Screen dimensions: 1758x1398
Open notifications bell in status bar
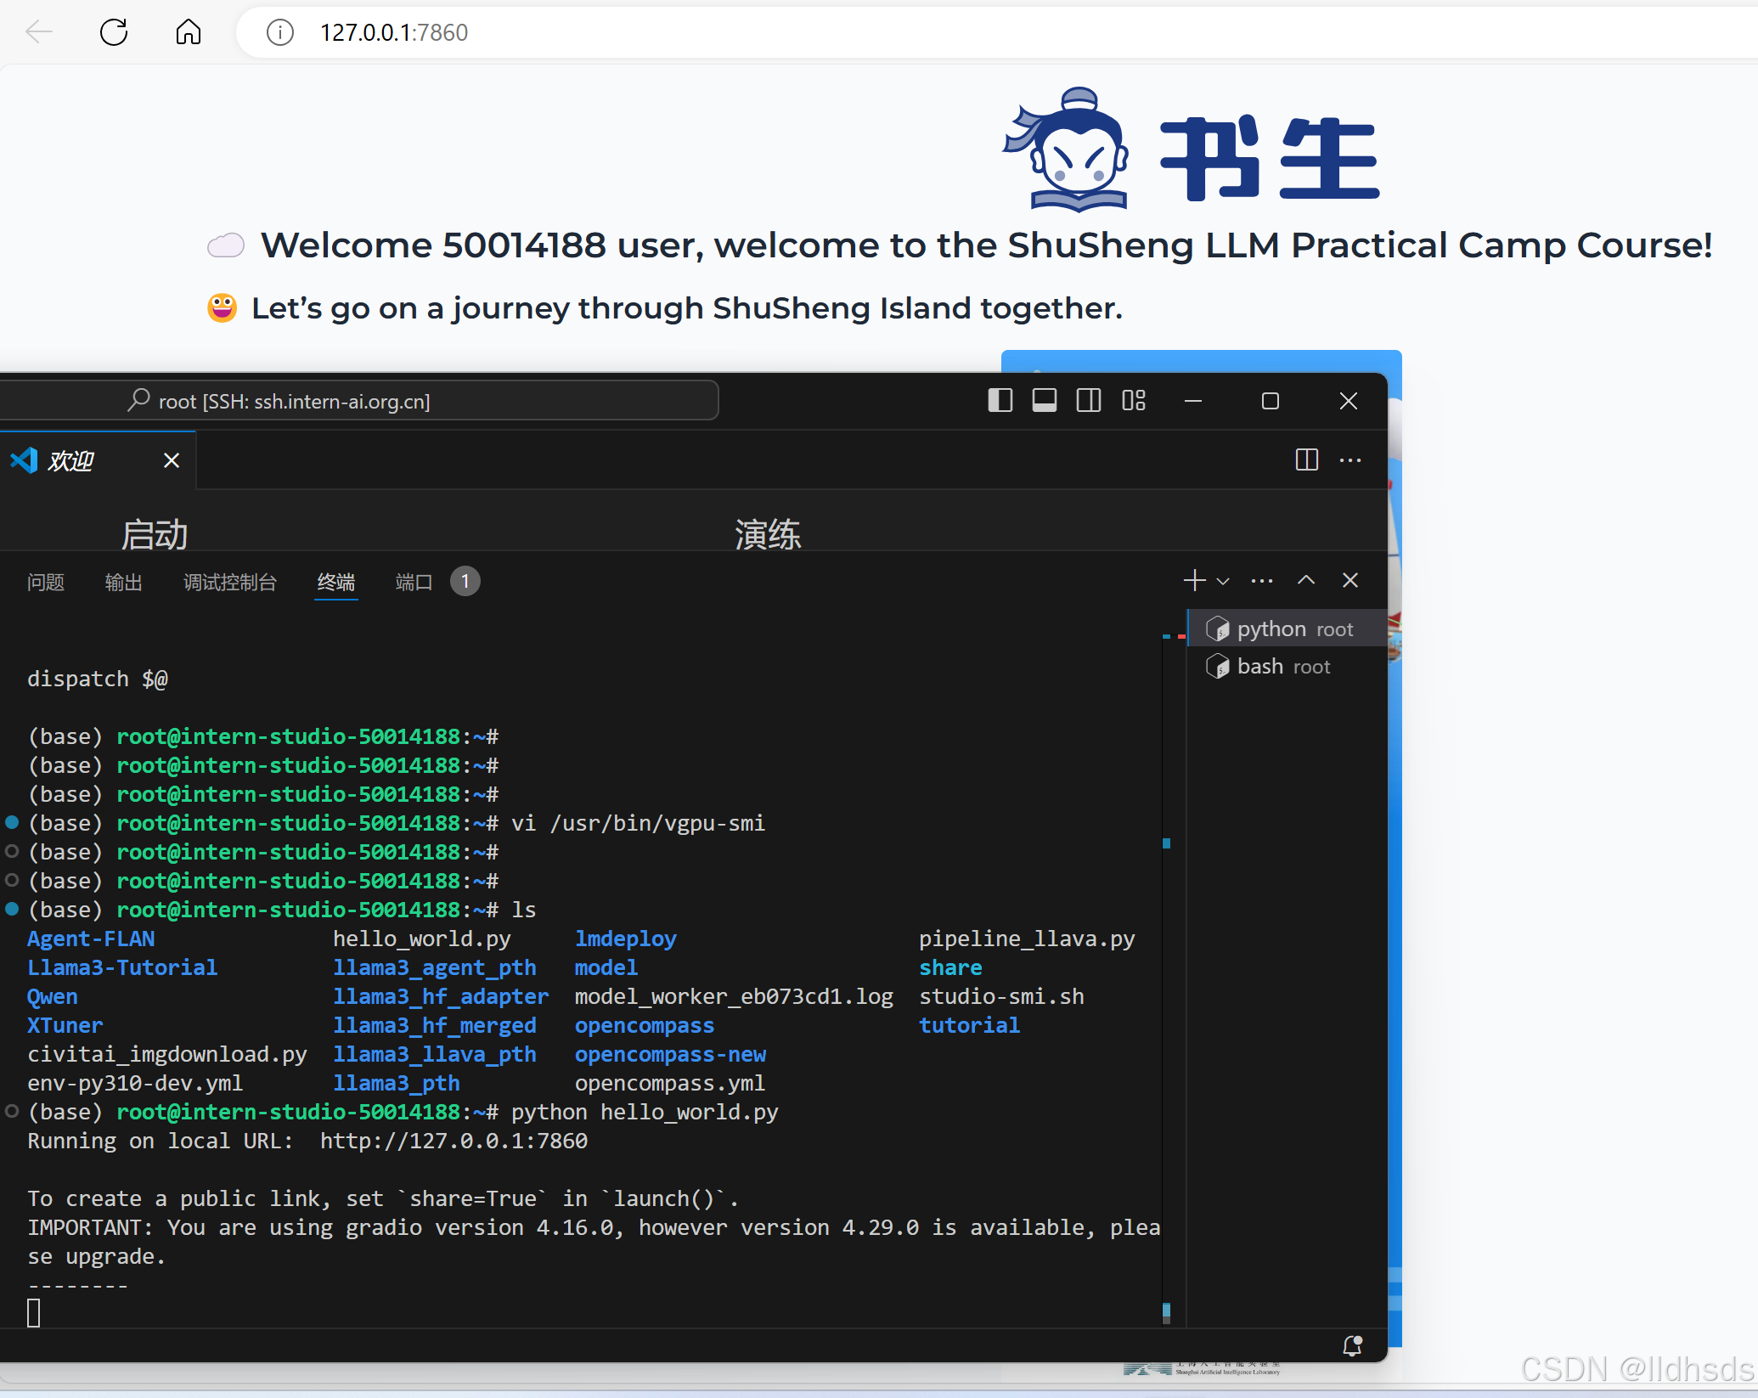point(1352,1345)
